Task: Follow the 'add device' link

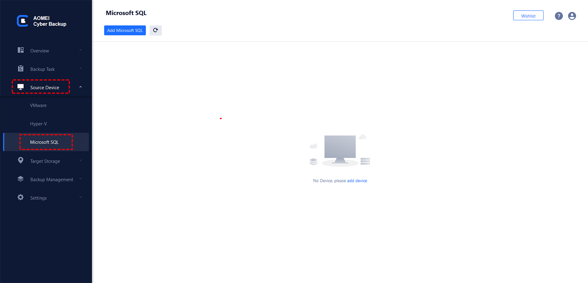Action: (x=357, y=181)
